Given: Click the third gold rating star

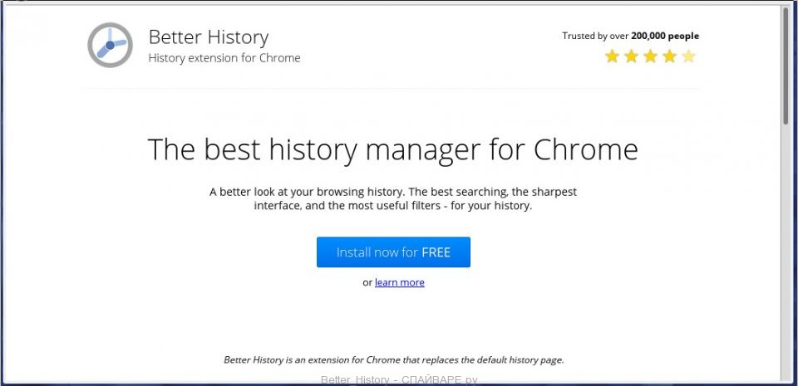Looking at the screenshot, I should [650, 56].
